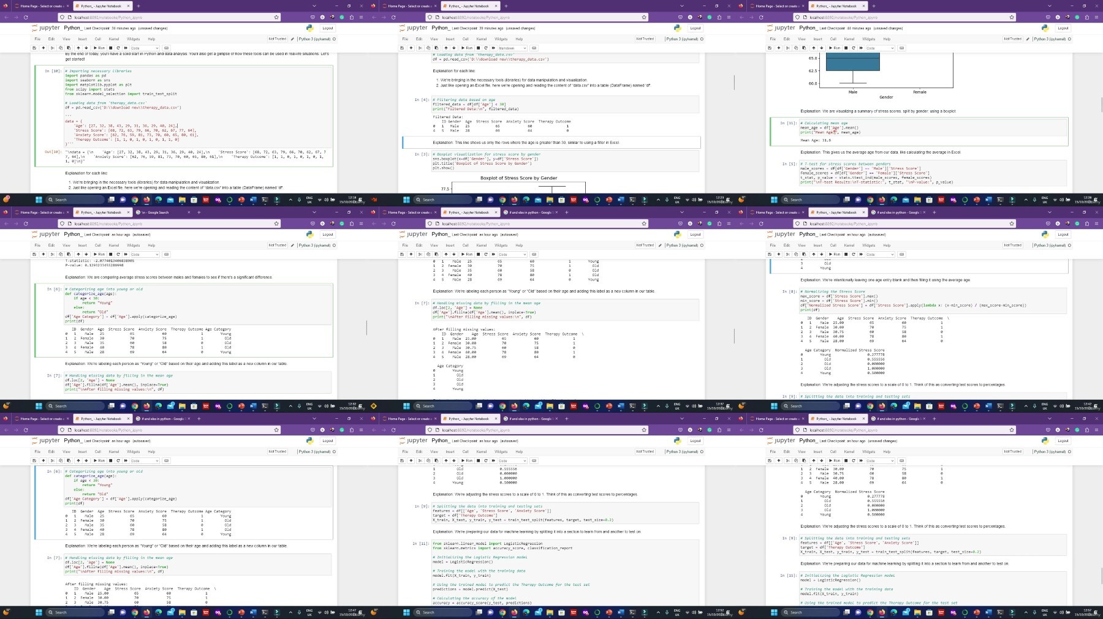Image resolution: width=1103 pixels, height=619 pixels.
Task: Open browser extensions in the 12:42 clock window
Action: (x=1086, y=223)
